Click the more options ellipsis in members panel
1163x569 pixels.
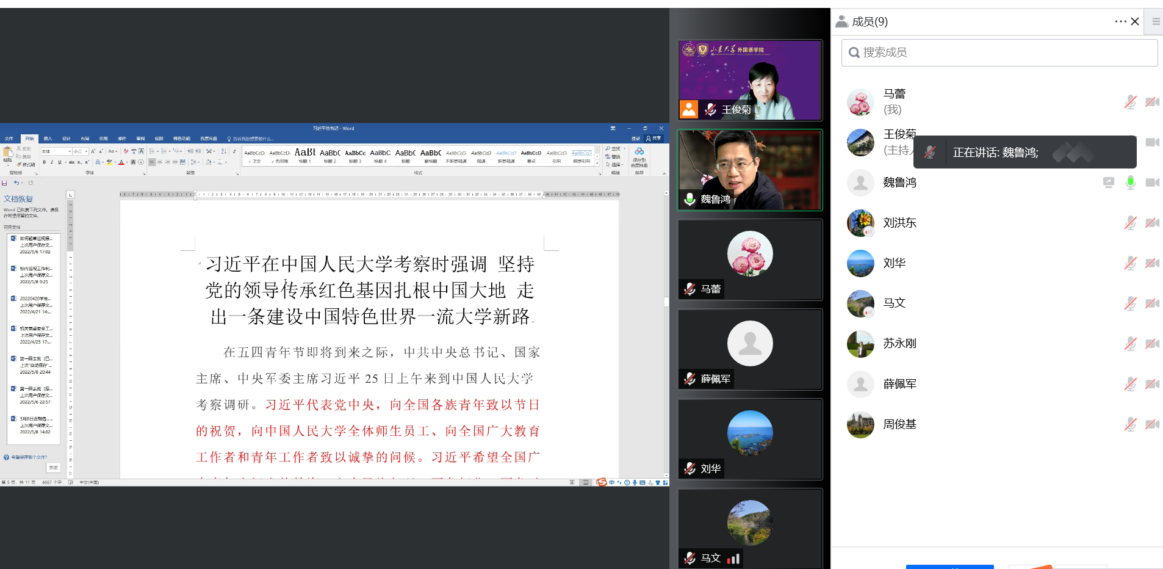click(x=1120, y=21)
